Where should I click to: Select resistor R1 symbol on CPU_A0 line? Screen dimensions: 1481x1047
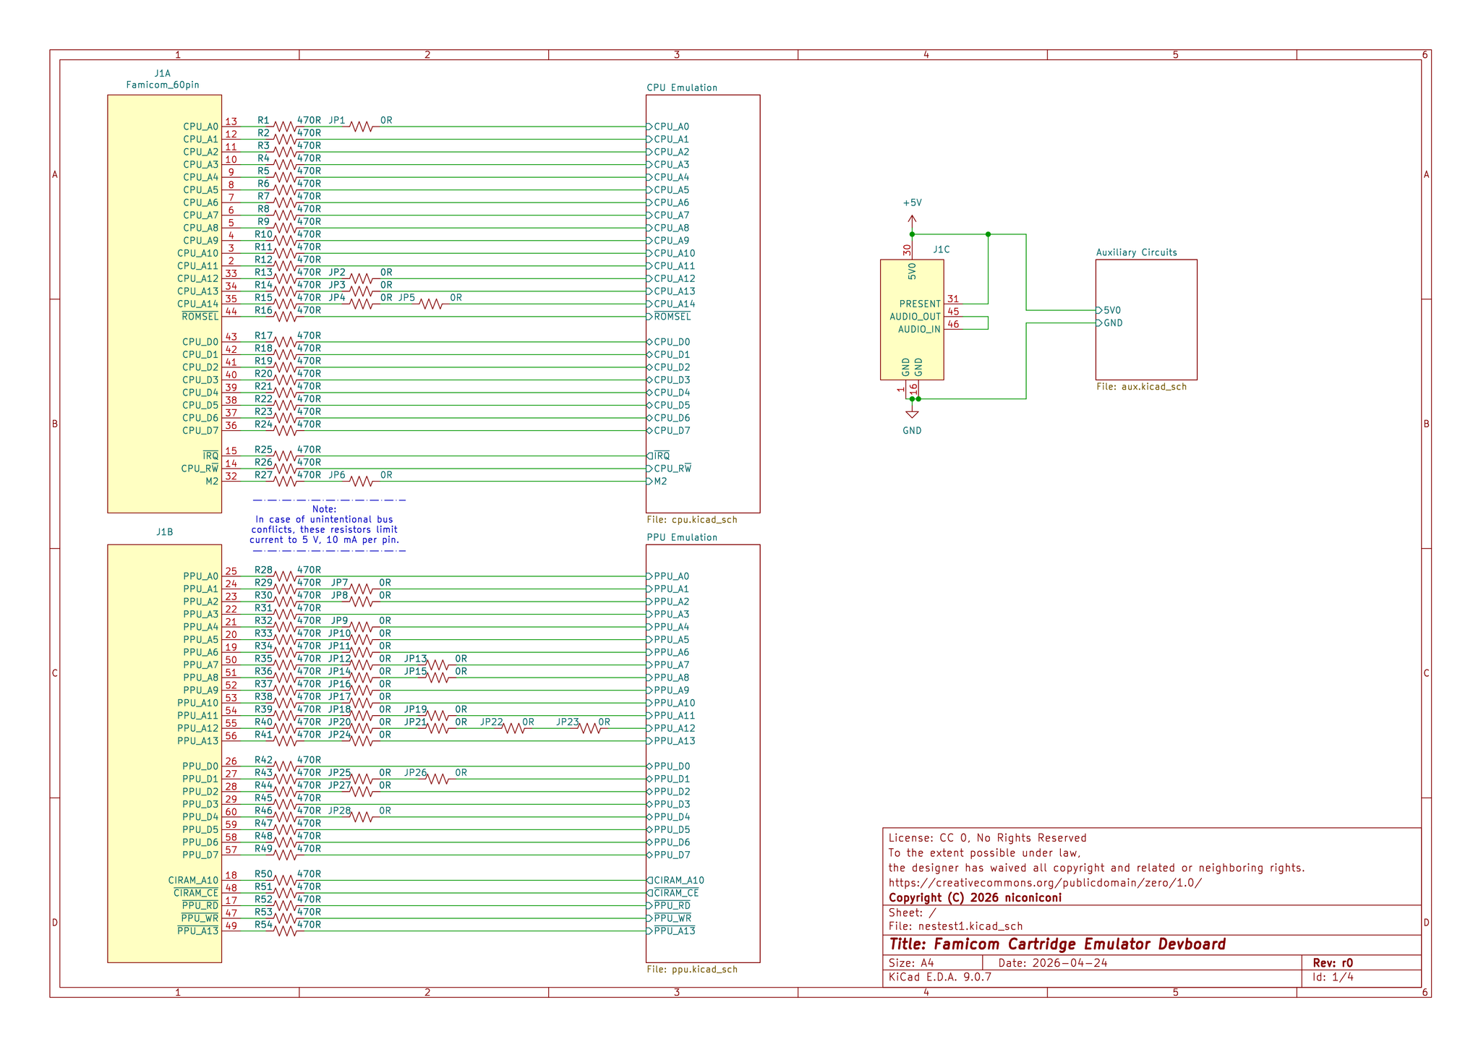(x=286, y=127)
